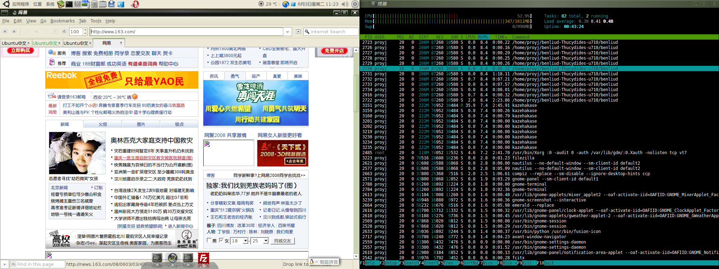The height and width of the screenshot is (269, 719).
Task: Close the active 网易 tab
Action: [121, 43]
